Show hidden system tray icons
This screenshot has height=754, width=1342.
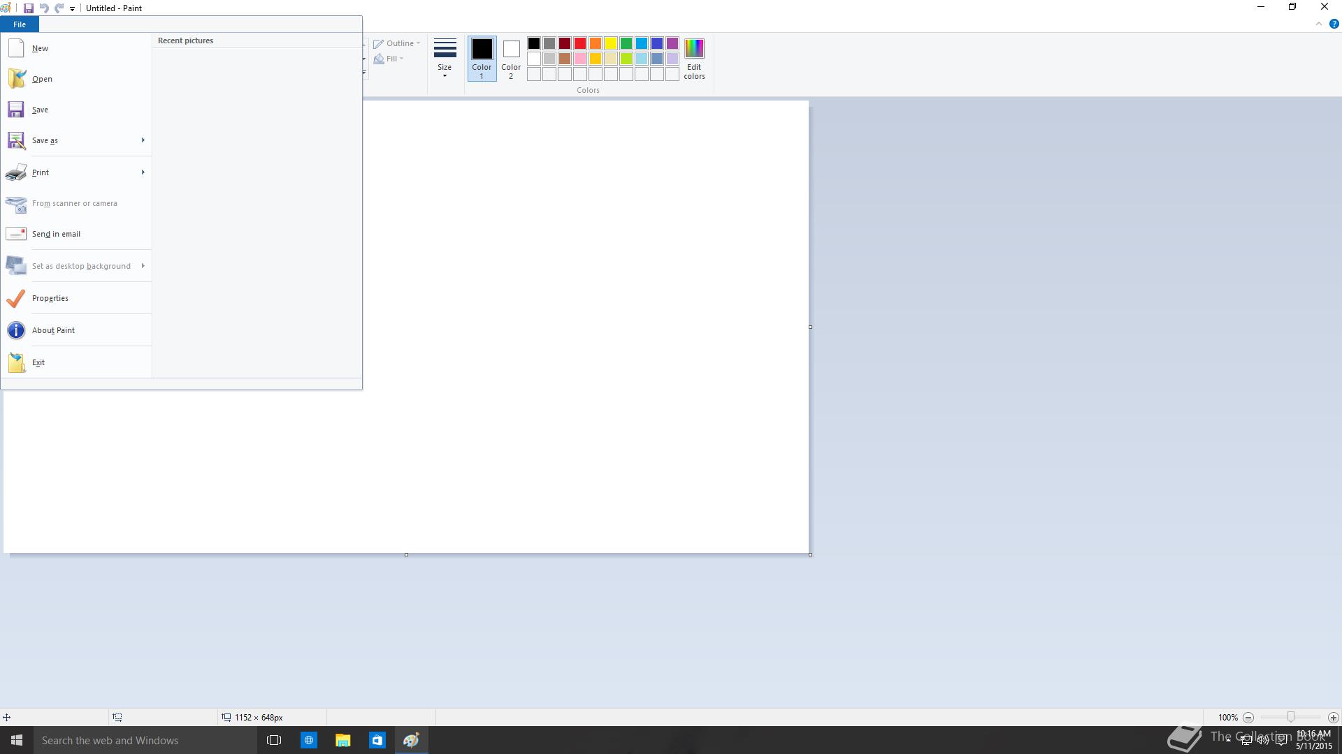click(x=1228, y=740)
